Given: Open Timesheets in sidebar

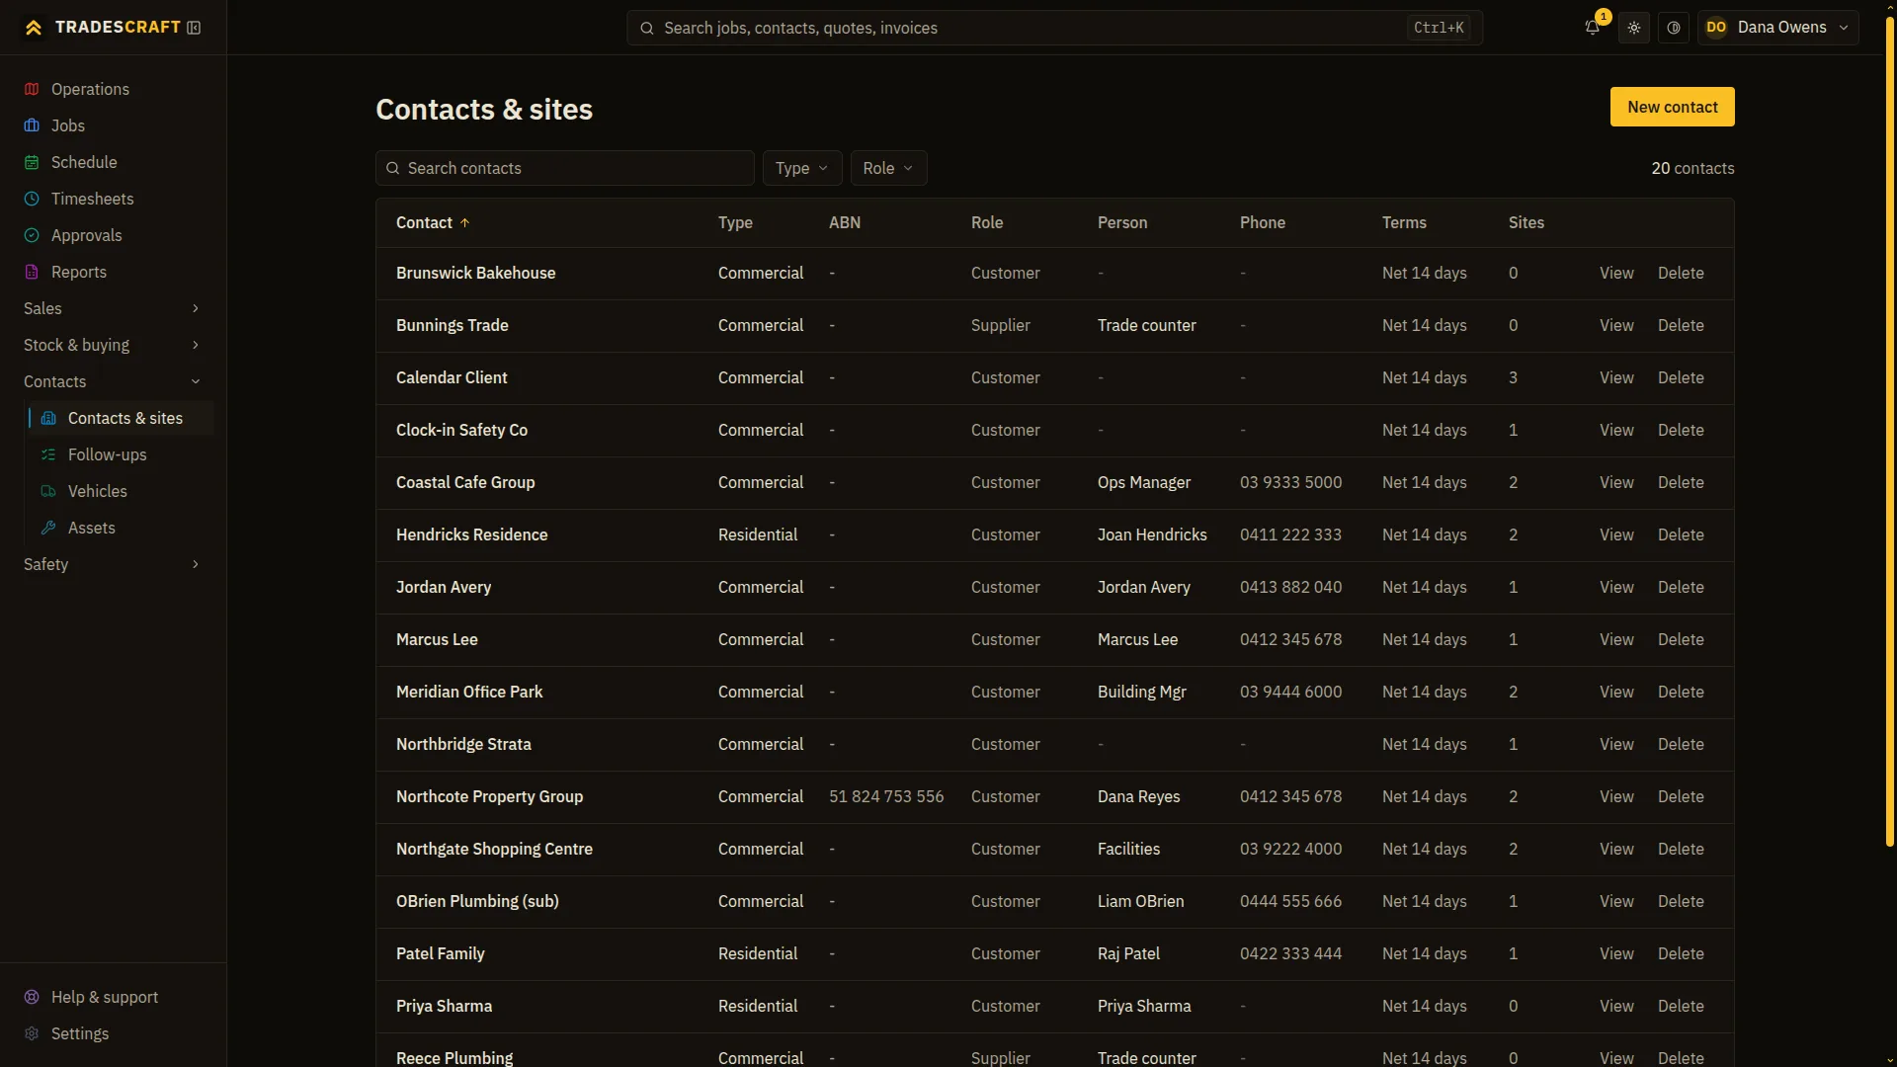Looking at the screenshot, I should (113, 199).
